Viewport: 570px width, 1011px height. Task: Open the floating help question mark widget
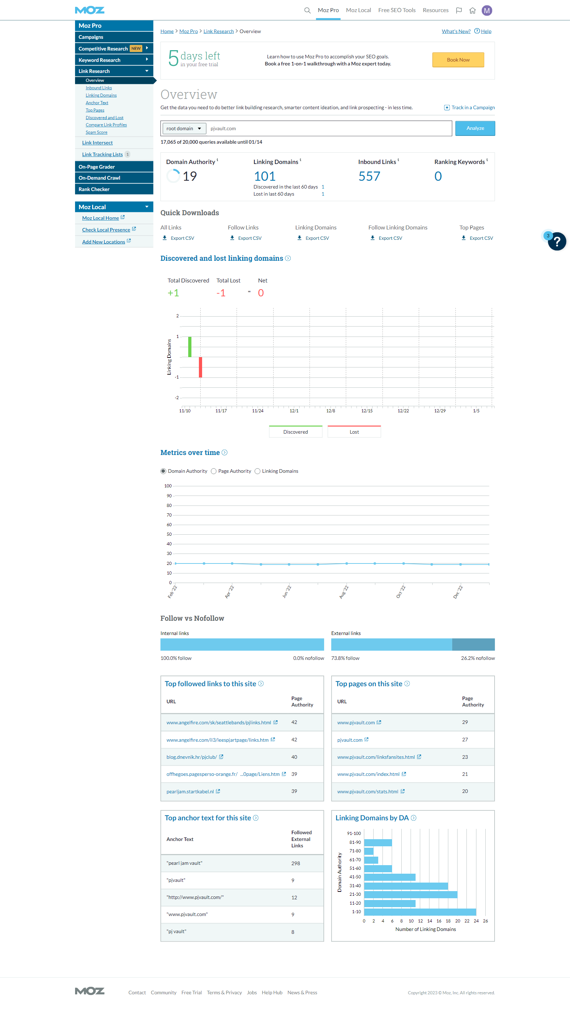556,242
